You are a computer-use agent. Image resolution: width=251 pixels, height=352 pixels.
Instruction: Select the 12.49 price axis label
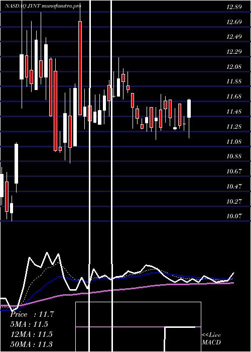pyautogui.click(x=234, y=37)
